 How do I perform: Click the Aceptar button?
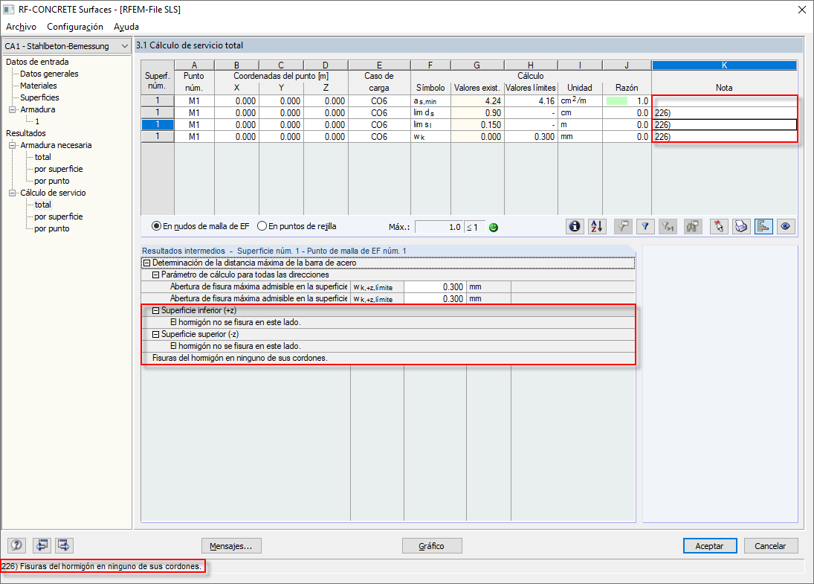click(x=710, y=546)
